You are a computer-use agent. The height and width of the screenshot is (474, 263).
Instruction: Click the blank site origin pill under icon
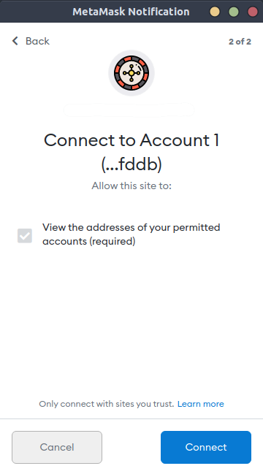(129, 110)
